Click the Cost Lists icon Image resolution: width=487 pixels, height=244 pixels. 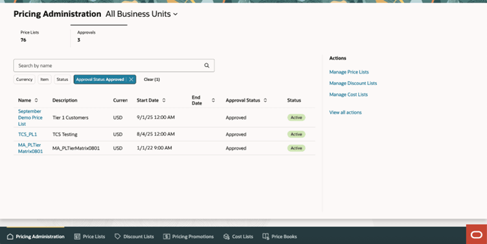[x=227, y=236]
